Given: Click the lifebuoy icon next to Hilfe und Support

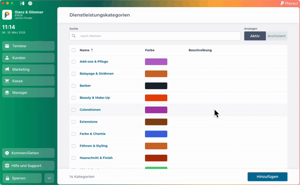Looking at the screenshot, I should (7, 165).
